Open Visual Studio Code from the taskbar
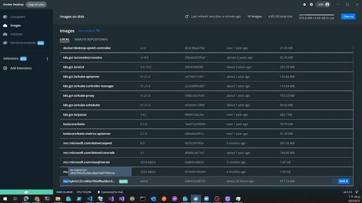362x203 pixels. (x=89, y=198)
